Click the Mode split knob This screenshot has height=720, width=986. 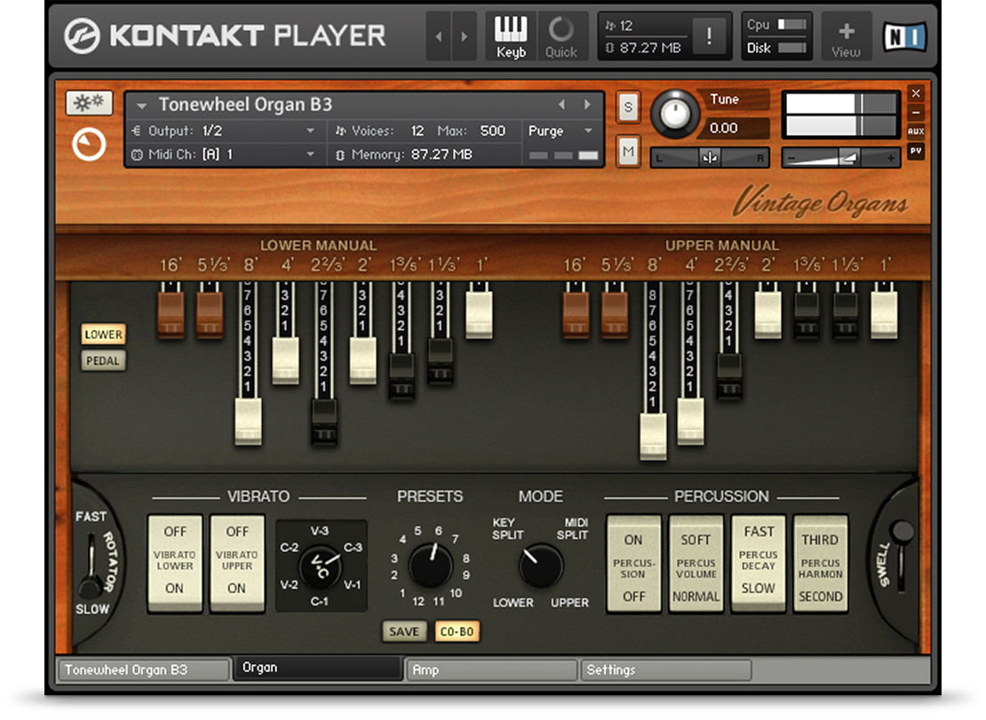click(541, 566)
